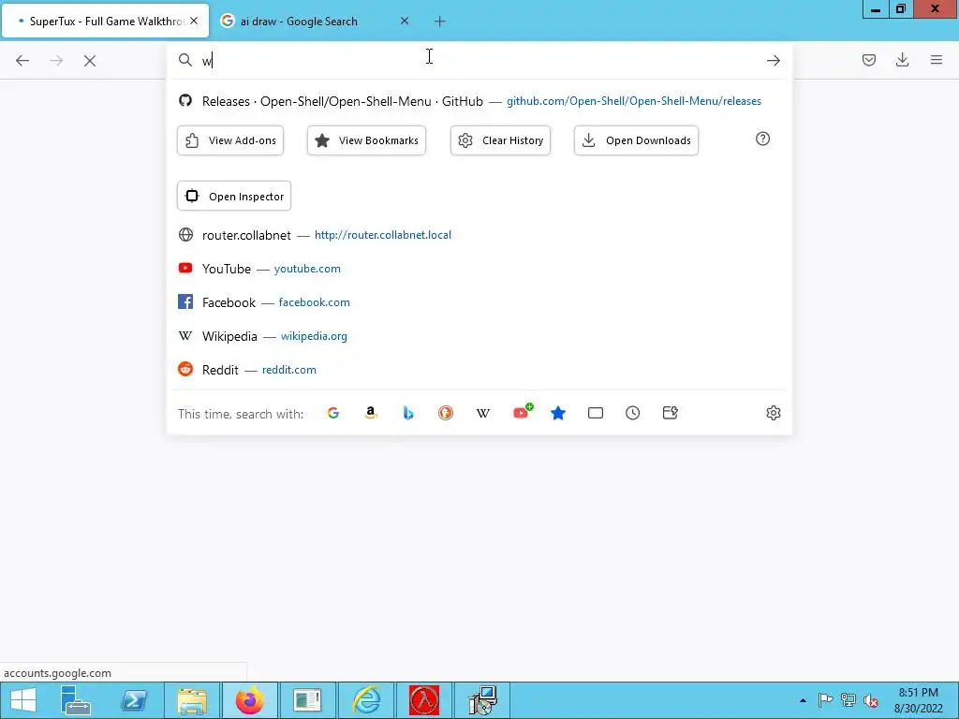Click the View Add-ons button

point(230,140)
